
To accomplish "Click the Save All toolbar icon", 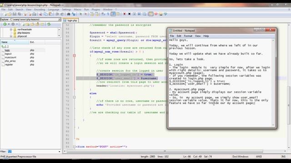I will click(x=19, y=14).
